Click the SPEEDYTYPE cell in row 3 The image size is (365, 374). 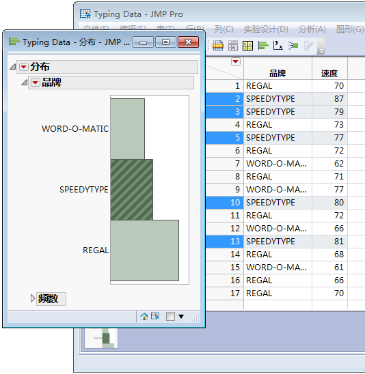pyautogui.click(x=278, y=112)
